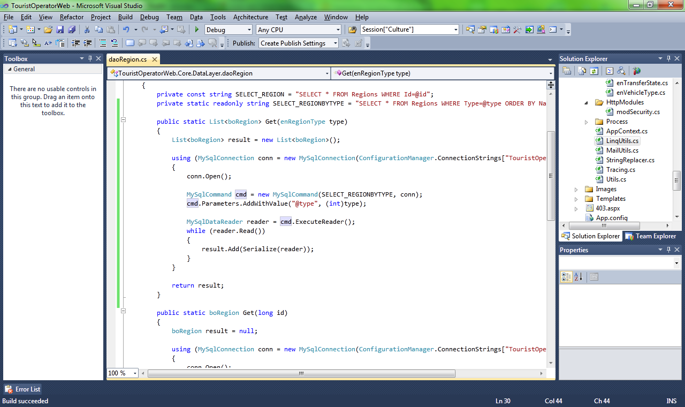Click the Open File toolbar icon
The image size is (685, 407).
(x=48, y=29)
